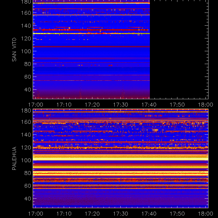Viewport: 218px width, 218px height.
Task: Pick the 18:00 time label under San Vito plot
Action: point(206,105)
